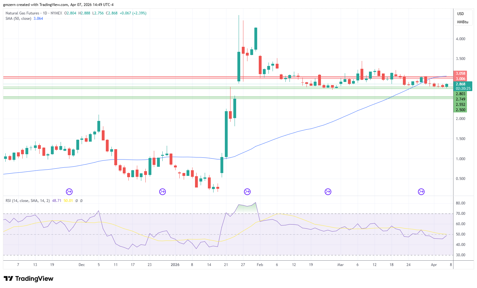Click the contract rollover marker above the 27 date label
The height and width of the screenshot is (288, 477).
coord(247,192)
